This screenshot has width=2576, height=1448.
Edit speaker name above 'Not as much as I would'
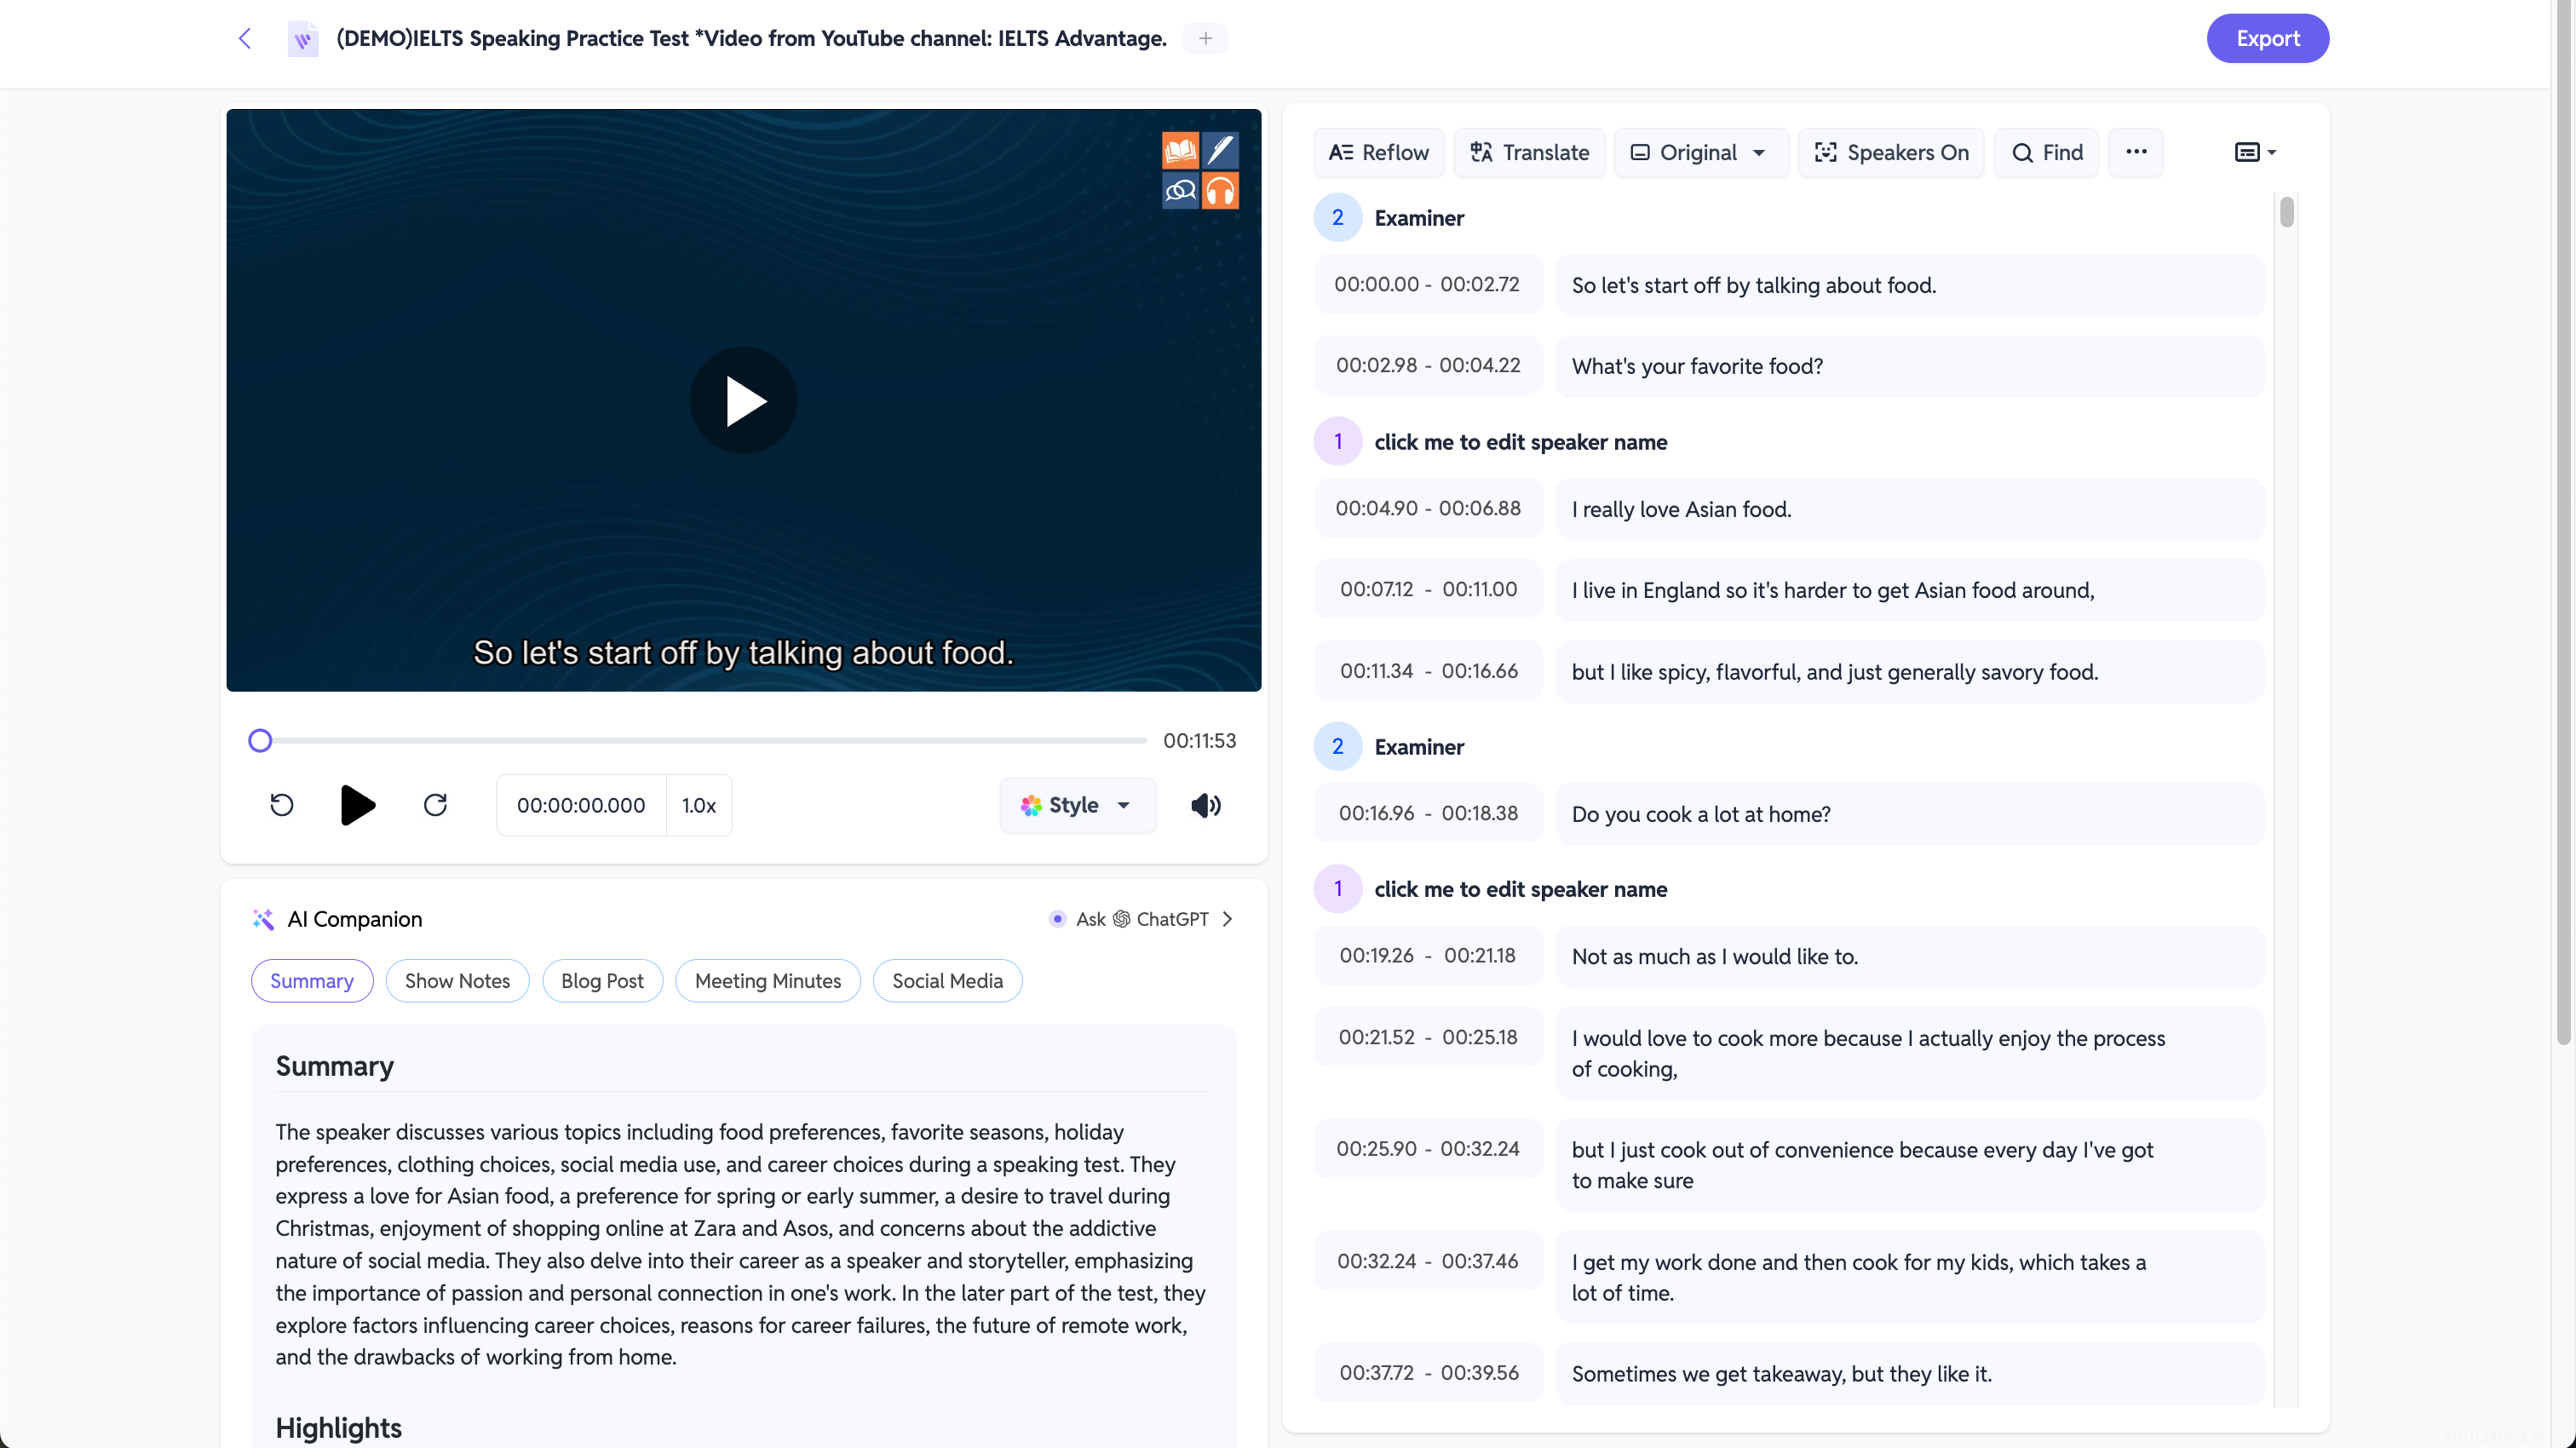[x=1521, y=889]
